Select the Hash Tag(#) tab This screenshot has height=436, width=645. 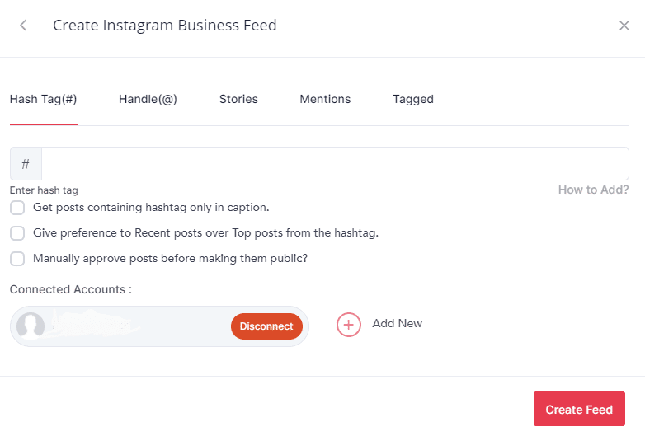click(x=44, y=99)
